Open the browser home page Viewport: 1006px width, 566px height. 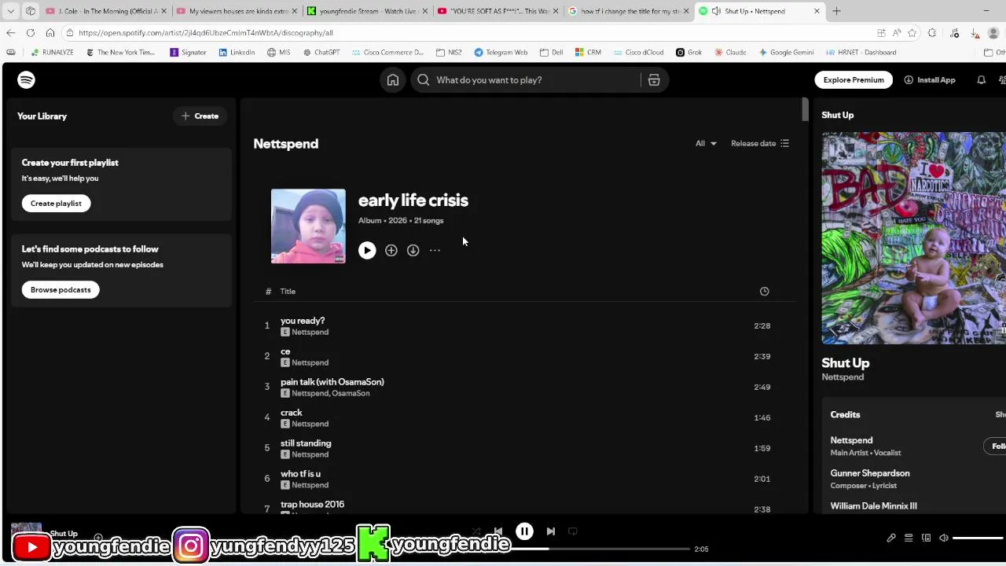tap(50, 33)
